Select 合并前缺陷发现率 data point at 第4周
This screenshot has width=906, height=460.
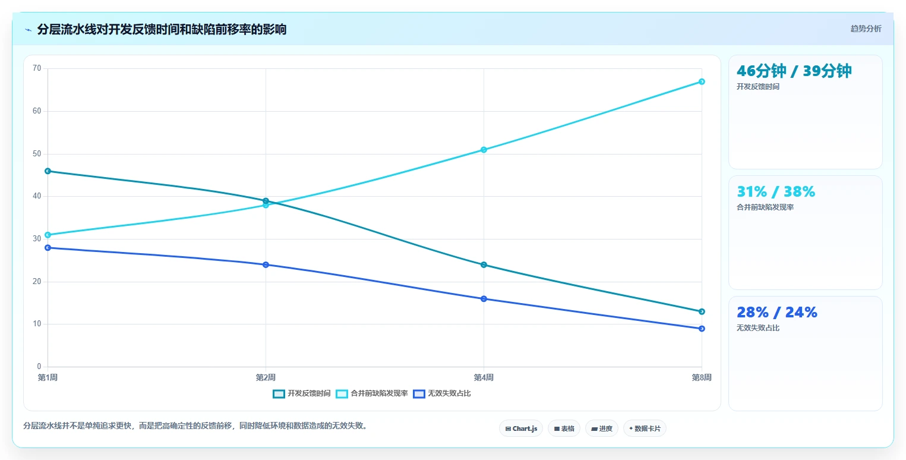[484, 150]
